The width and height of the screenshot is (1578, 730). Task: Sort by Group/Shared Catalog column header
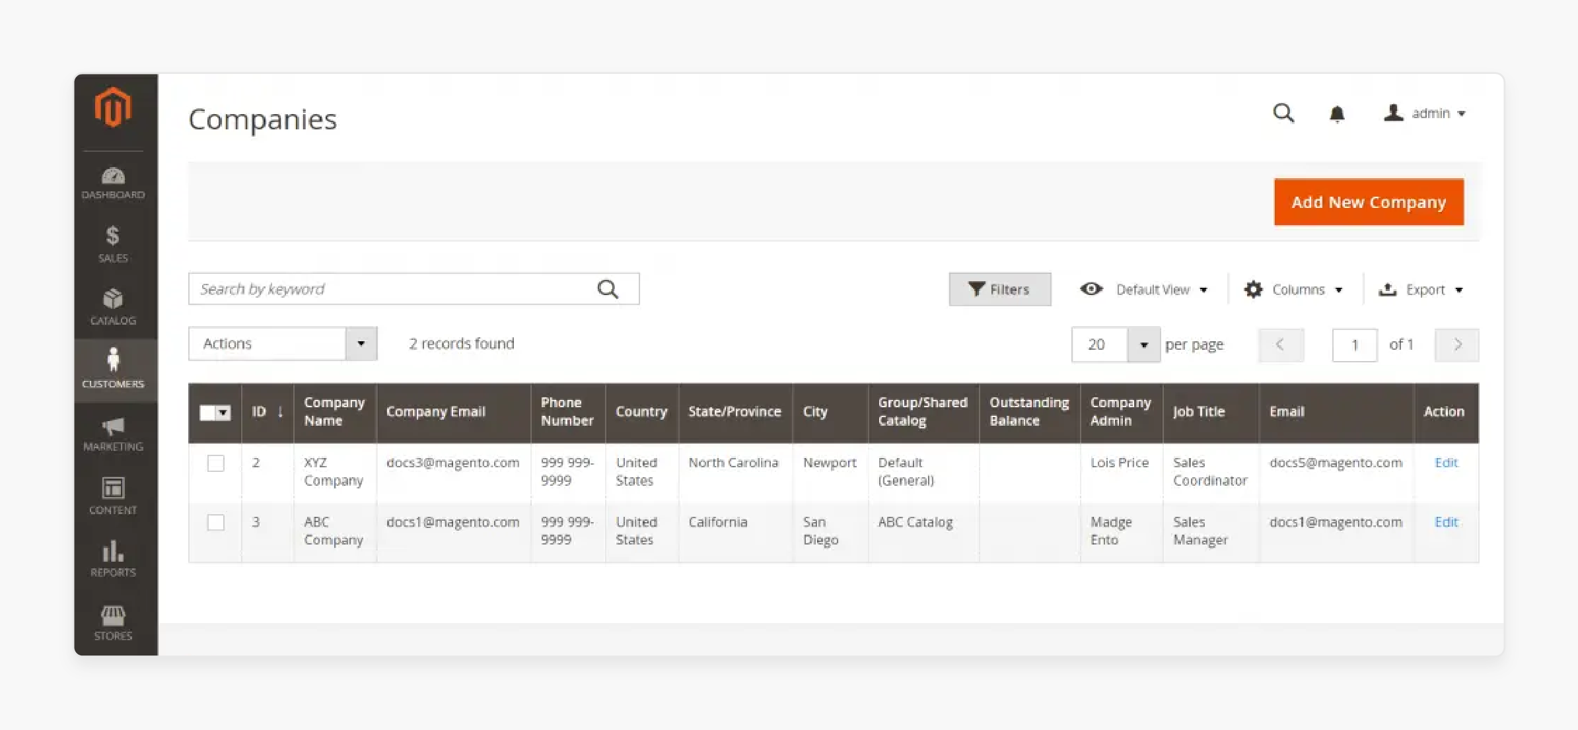click(x=923, y=412)
